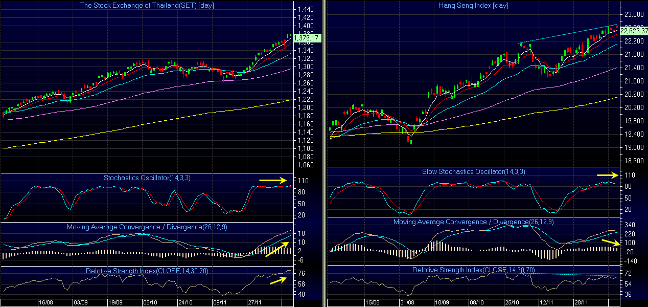Click the 19/09 date label
This screenshot has height=307, width=648.
[115, 303]
